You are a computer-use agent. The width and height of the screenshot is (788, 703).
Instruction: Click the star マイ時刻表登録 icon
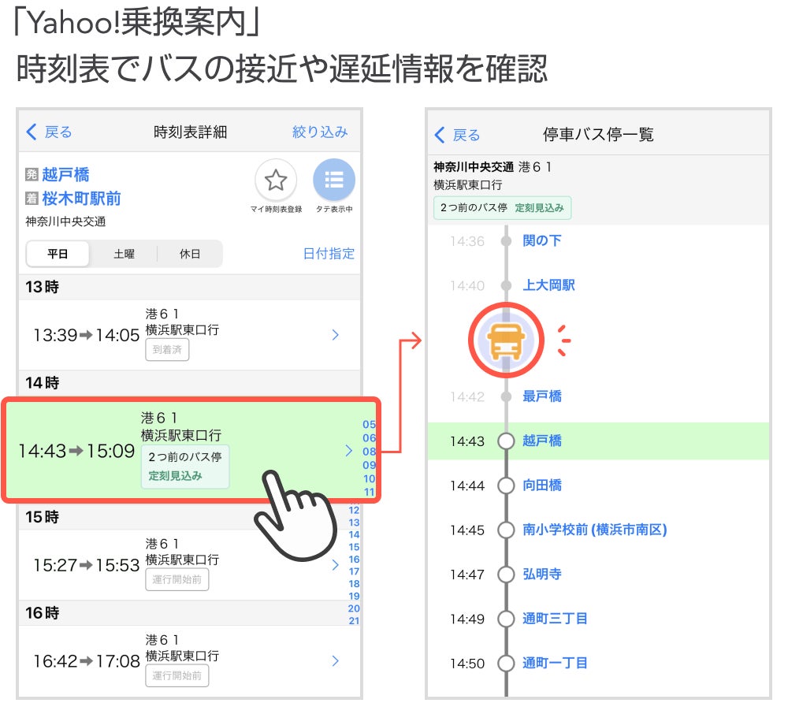click(276, 180)
